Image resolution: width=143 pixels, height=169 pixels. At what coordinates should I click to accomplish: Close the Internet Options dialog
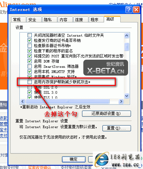click(136, 10)
